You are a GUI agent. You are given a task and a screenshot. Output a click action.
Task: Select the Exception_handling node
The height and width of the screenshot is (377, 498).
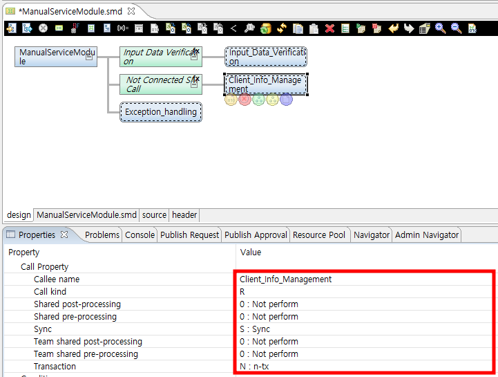coord(161,112)
